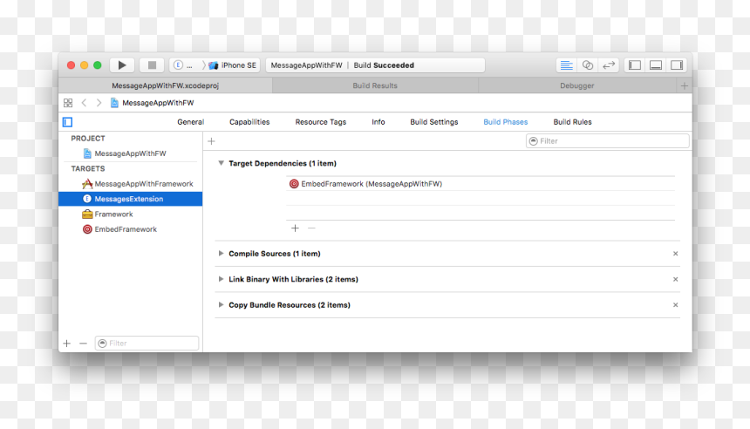Click the MessageAppWithFW jump bar item
The width and height of the screenshot is (750, 429).
pos(153,103)
